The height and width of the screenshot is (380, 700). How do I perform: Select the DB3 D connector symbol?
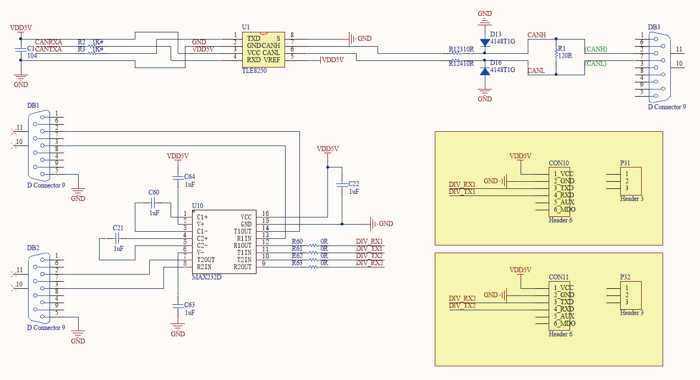tap(657, 67)
